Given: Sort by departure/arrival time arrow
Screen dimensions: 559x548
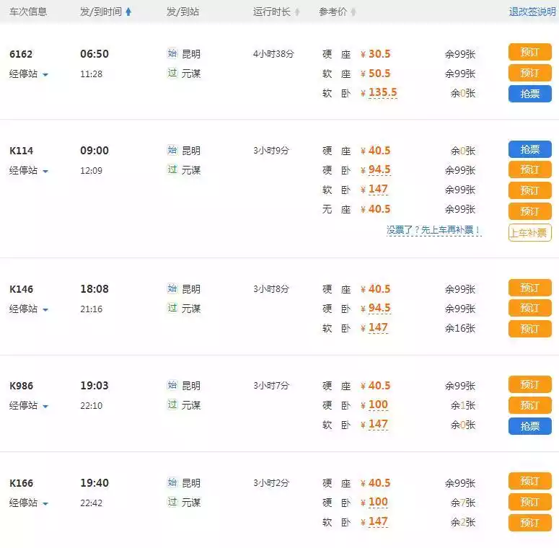Looking at the screenshot, I should (x=128, y=12).
